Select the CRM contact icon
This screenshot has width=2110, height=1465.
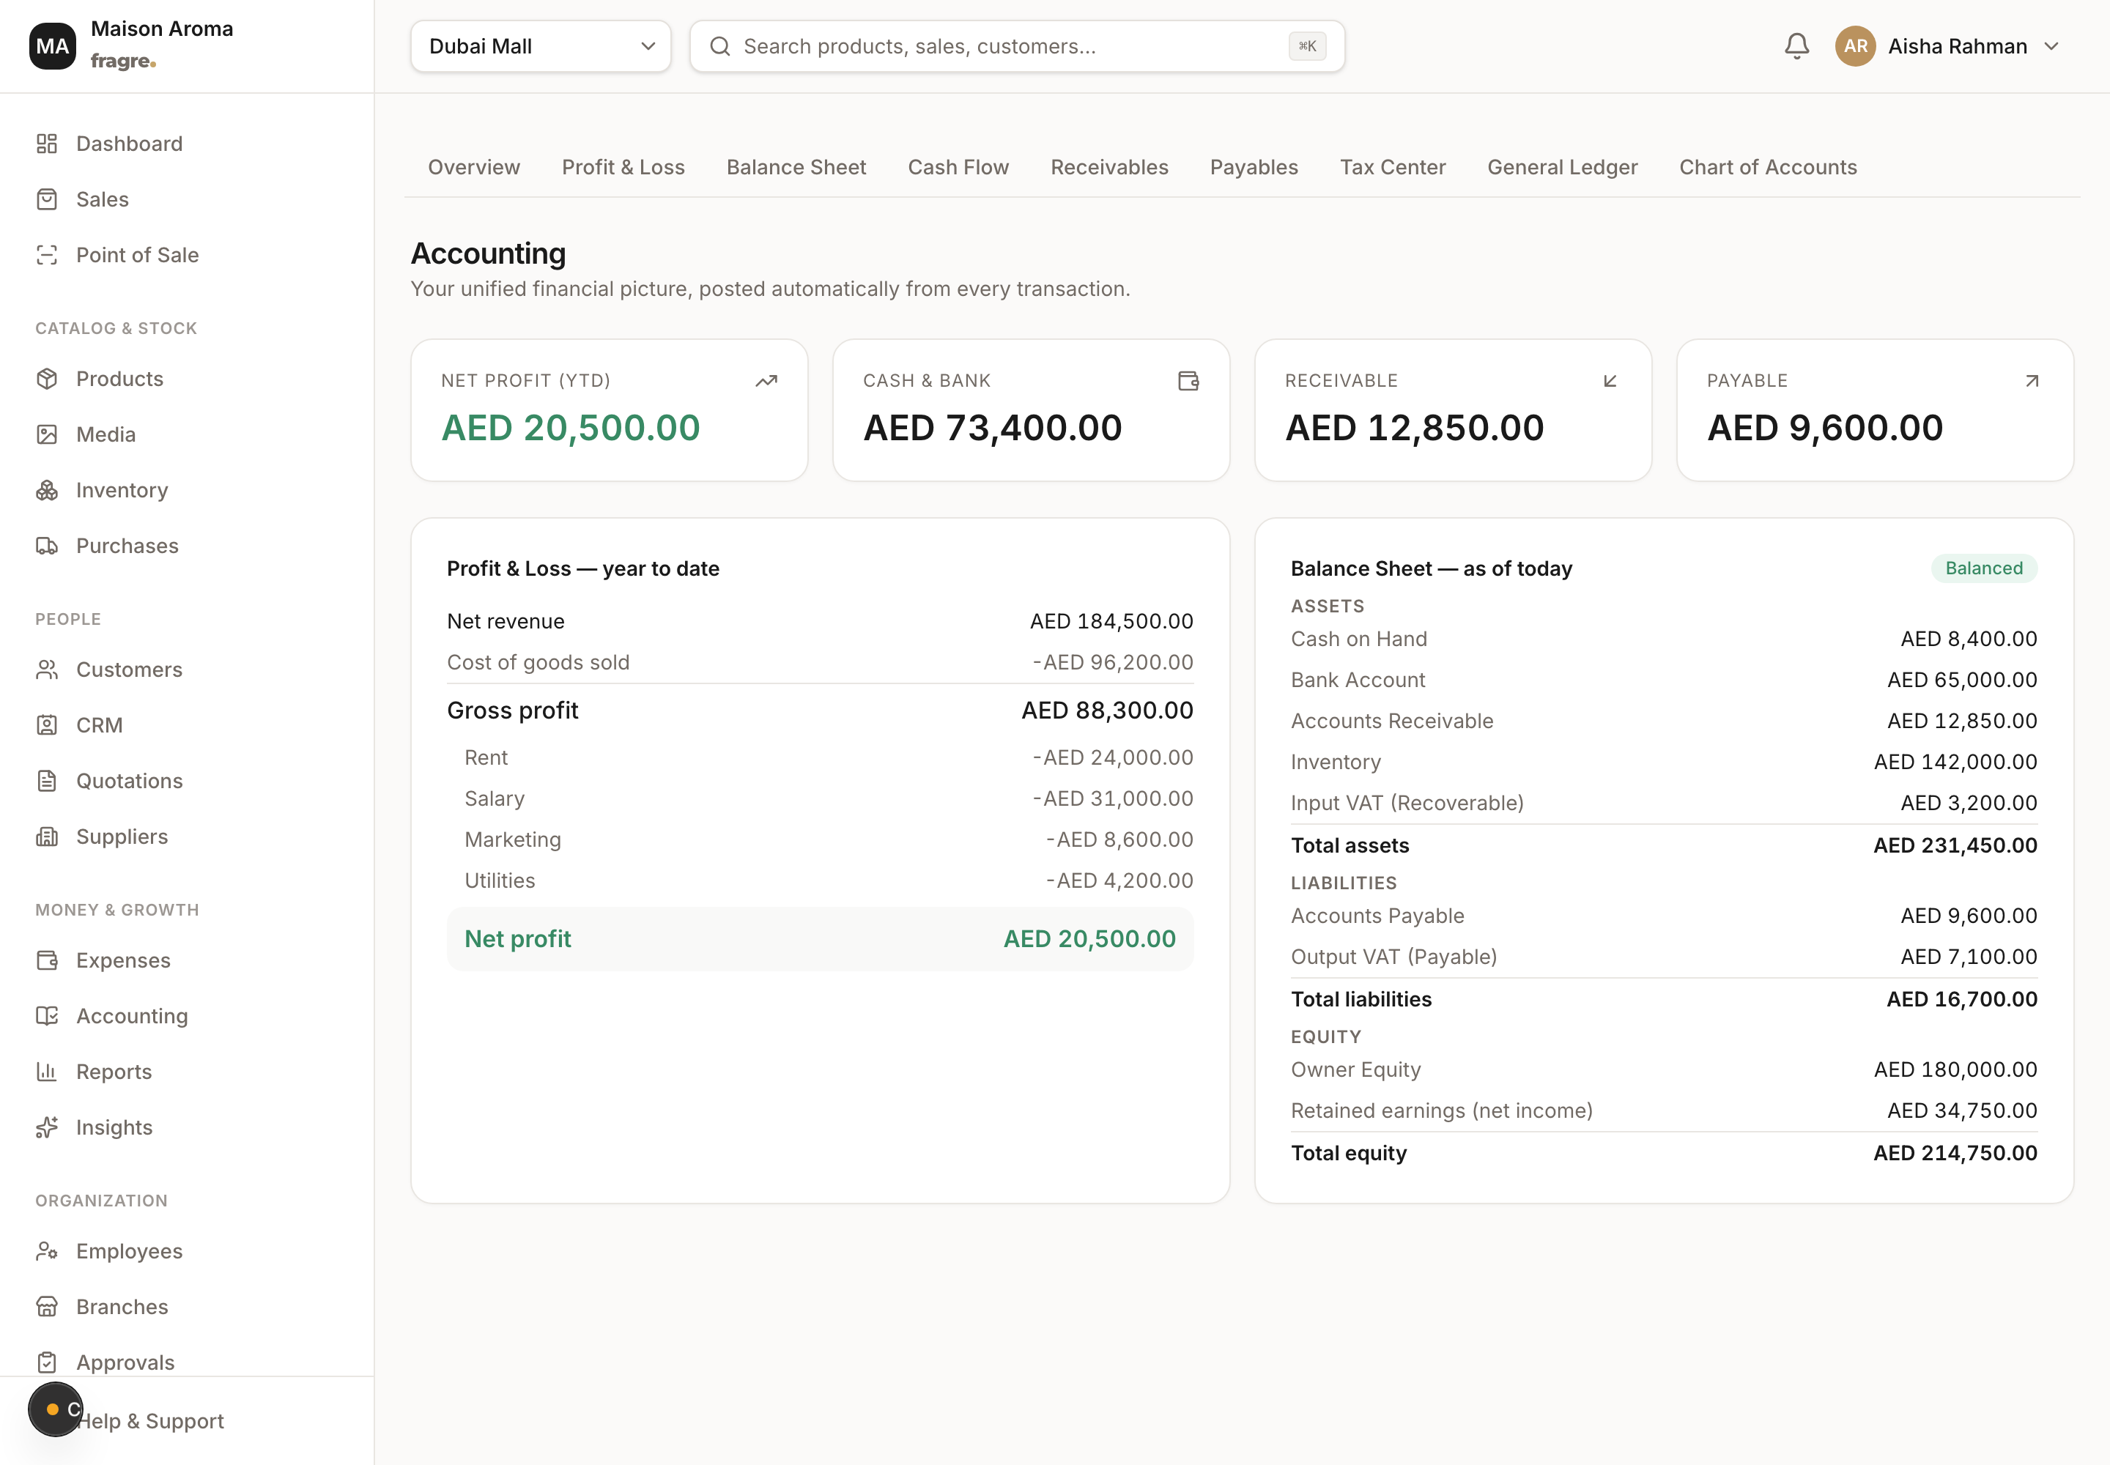coord(47,725)
